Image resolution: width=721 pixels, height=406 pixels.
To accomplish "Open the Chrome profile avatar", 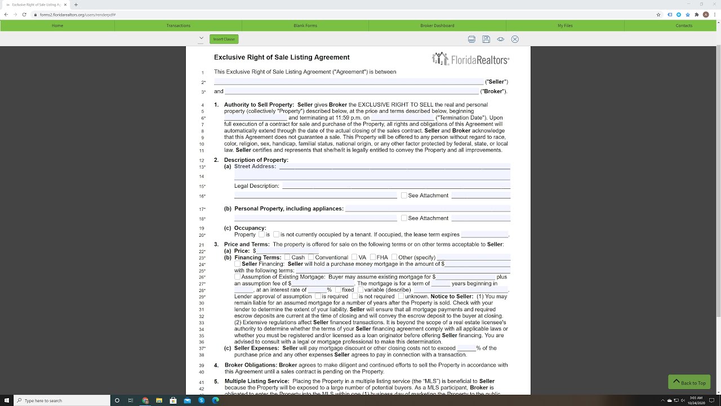I will point(705,15).
